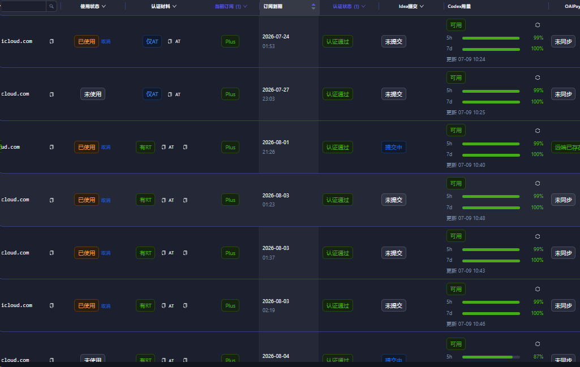Viewport: 580px width, 367px height.
Task: Copy email icon in row expiring 2026-07-27
Action: (x=52, y=94)
